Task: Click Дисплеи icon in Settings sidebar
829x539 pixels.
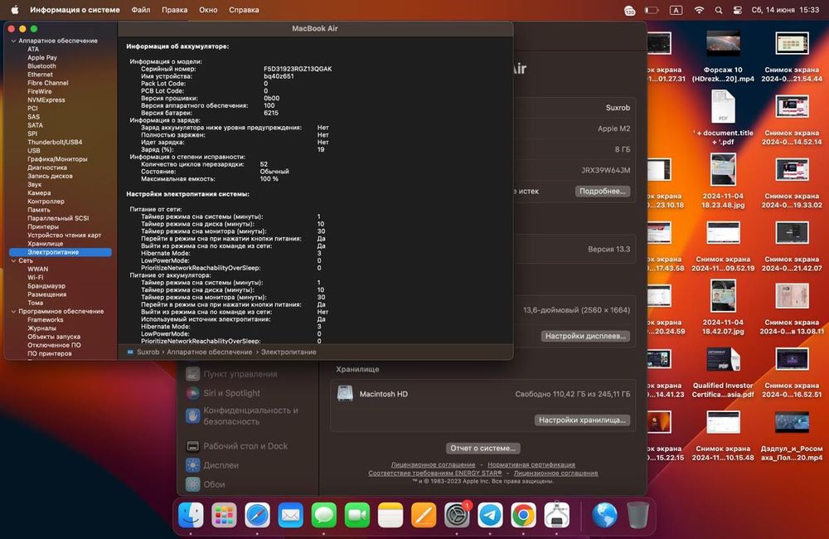Action: [x=193, y=465]
